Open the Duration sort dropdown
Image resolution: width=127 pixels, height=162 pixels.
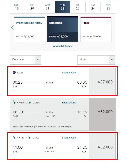click(26, 60)
